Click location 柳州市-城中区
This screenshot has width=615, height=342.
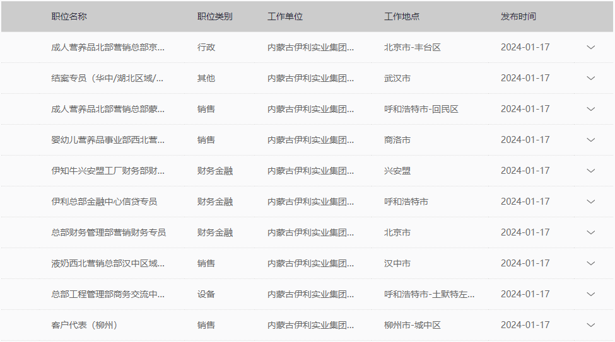pos(413,325)
